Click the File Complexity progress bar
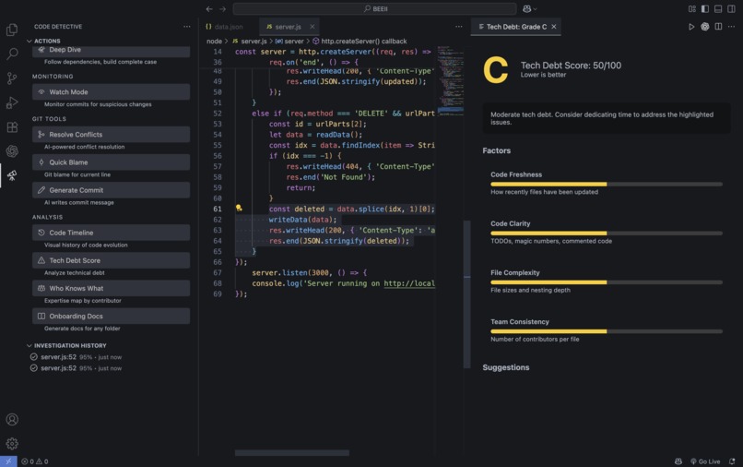743x467 pixels. coord(607,282)
